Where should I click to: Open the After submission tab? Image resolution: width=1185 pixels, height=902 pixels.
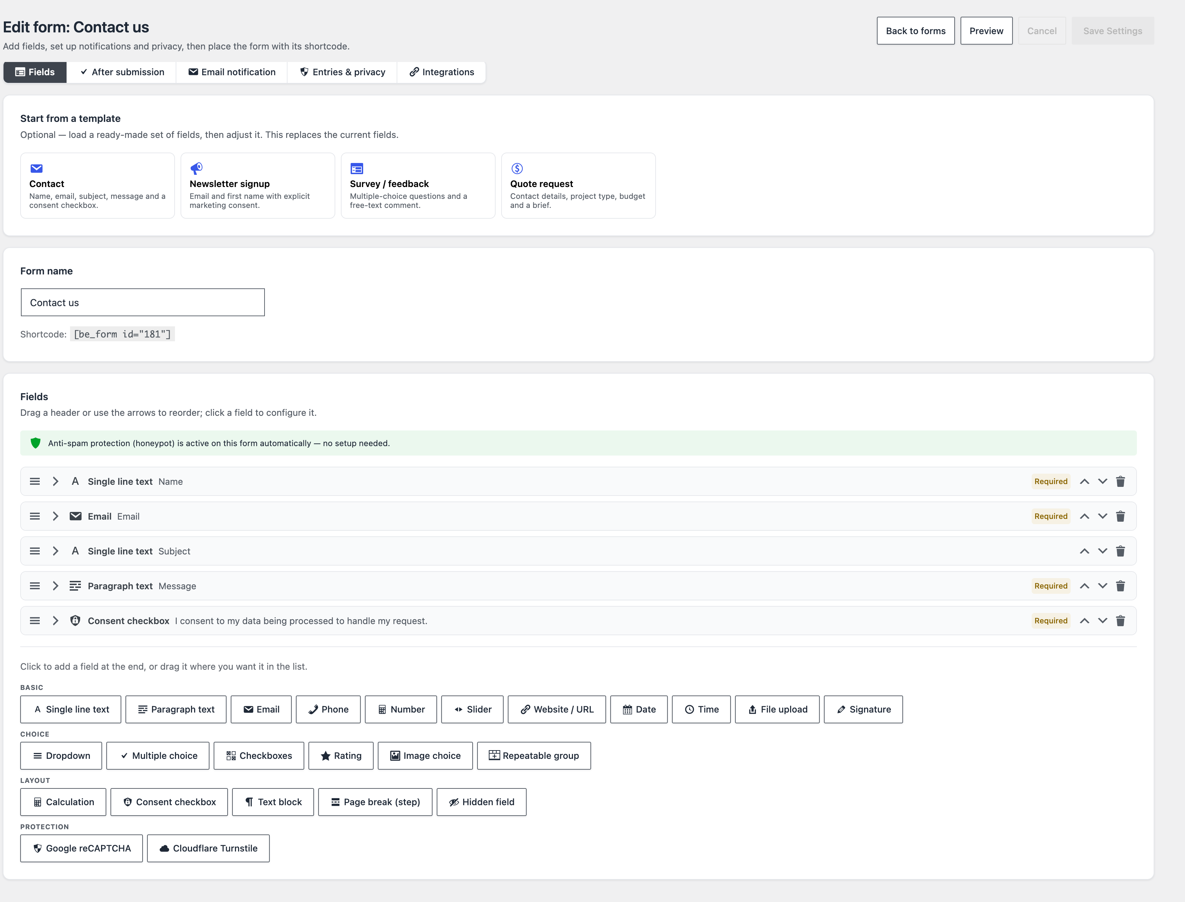pyautogui.click(x=122, y=72)
